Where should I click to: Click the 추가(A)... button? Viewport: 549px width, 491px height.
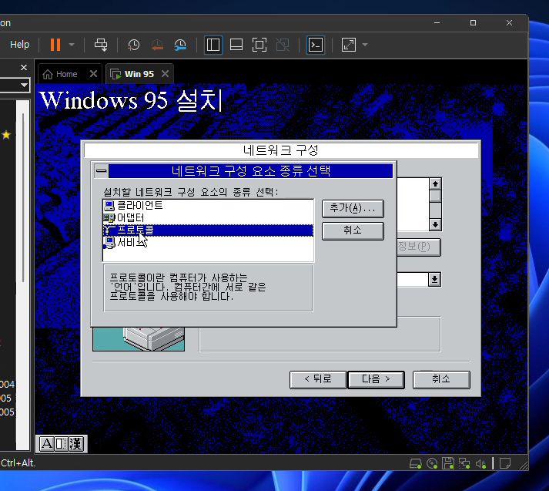[353, 209]
